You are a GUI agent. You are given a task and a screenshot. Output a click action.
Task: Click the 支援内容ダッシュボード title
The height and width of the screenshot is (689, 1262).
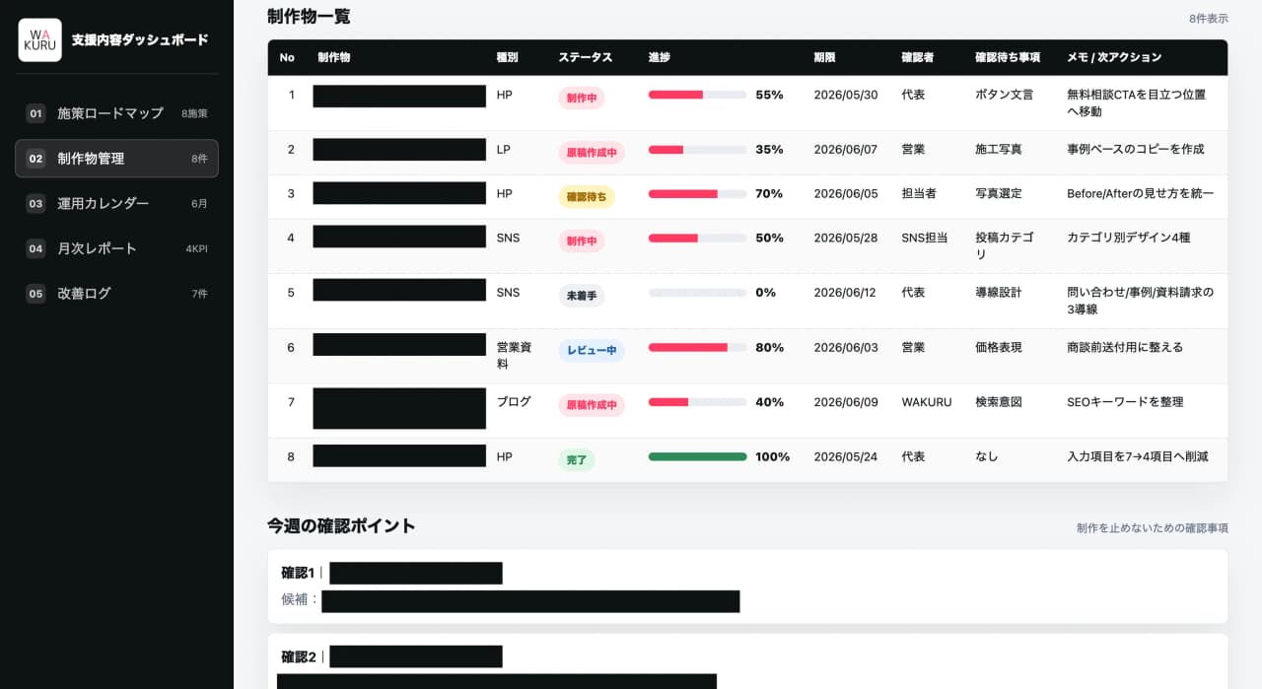click(140, 40)
